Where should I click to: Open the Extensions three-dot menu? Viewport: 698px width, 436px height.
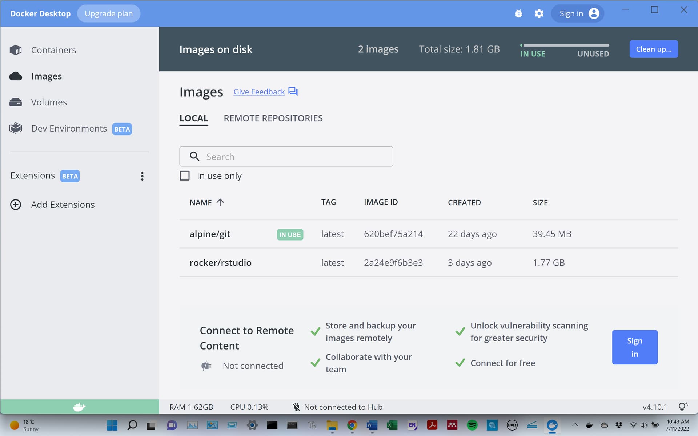click(142, 176)
